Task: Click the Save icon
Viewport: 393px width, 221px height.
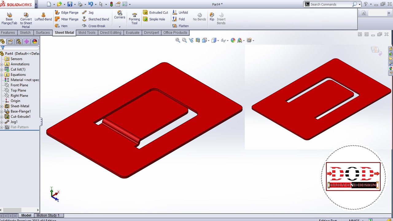Action: (x=70, y=4)
